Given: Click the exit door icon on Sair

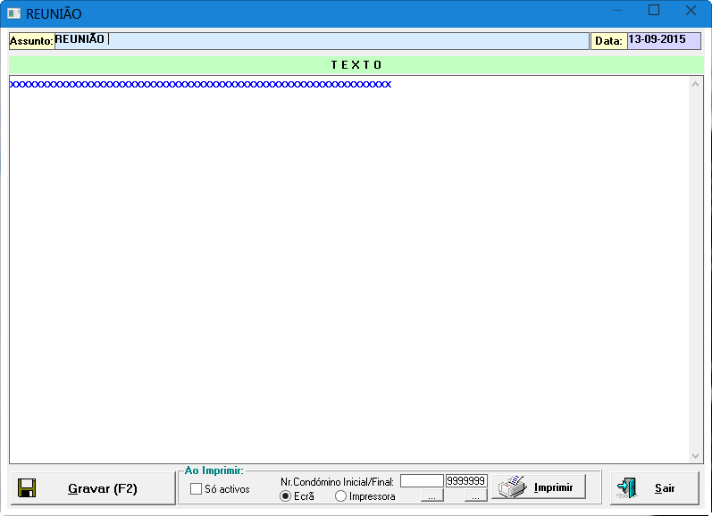Looking at the screenshot, I should tap(627, 488).
